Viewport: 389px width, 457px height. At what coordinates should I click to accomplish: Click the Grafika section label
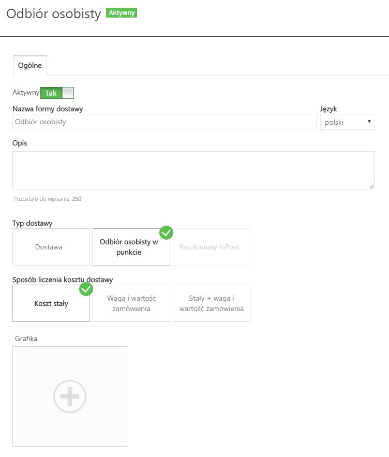(26, 338)
